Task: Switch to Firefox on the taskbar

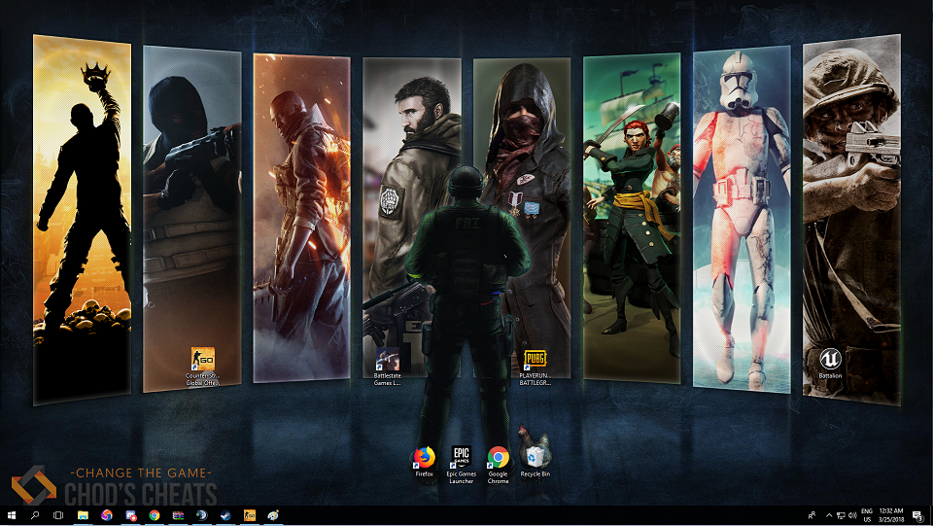Action: 107,515
